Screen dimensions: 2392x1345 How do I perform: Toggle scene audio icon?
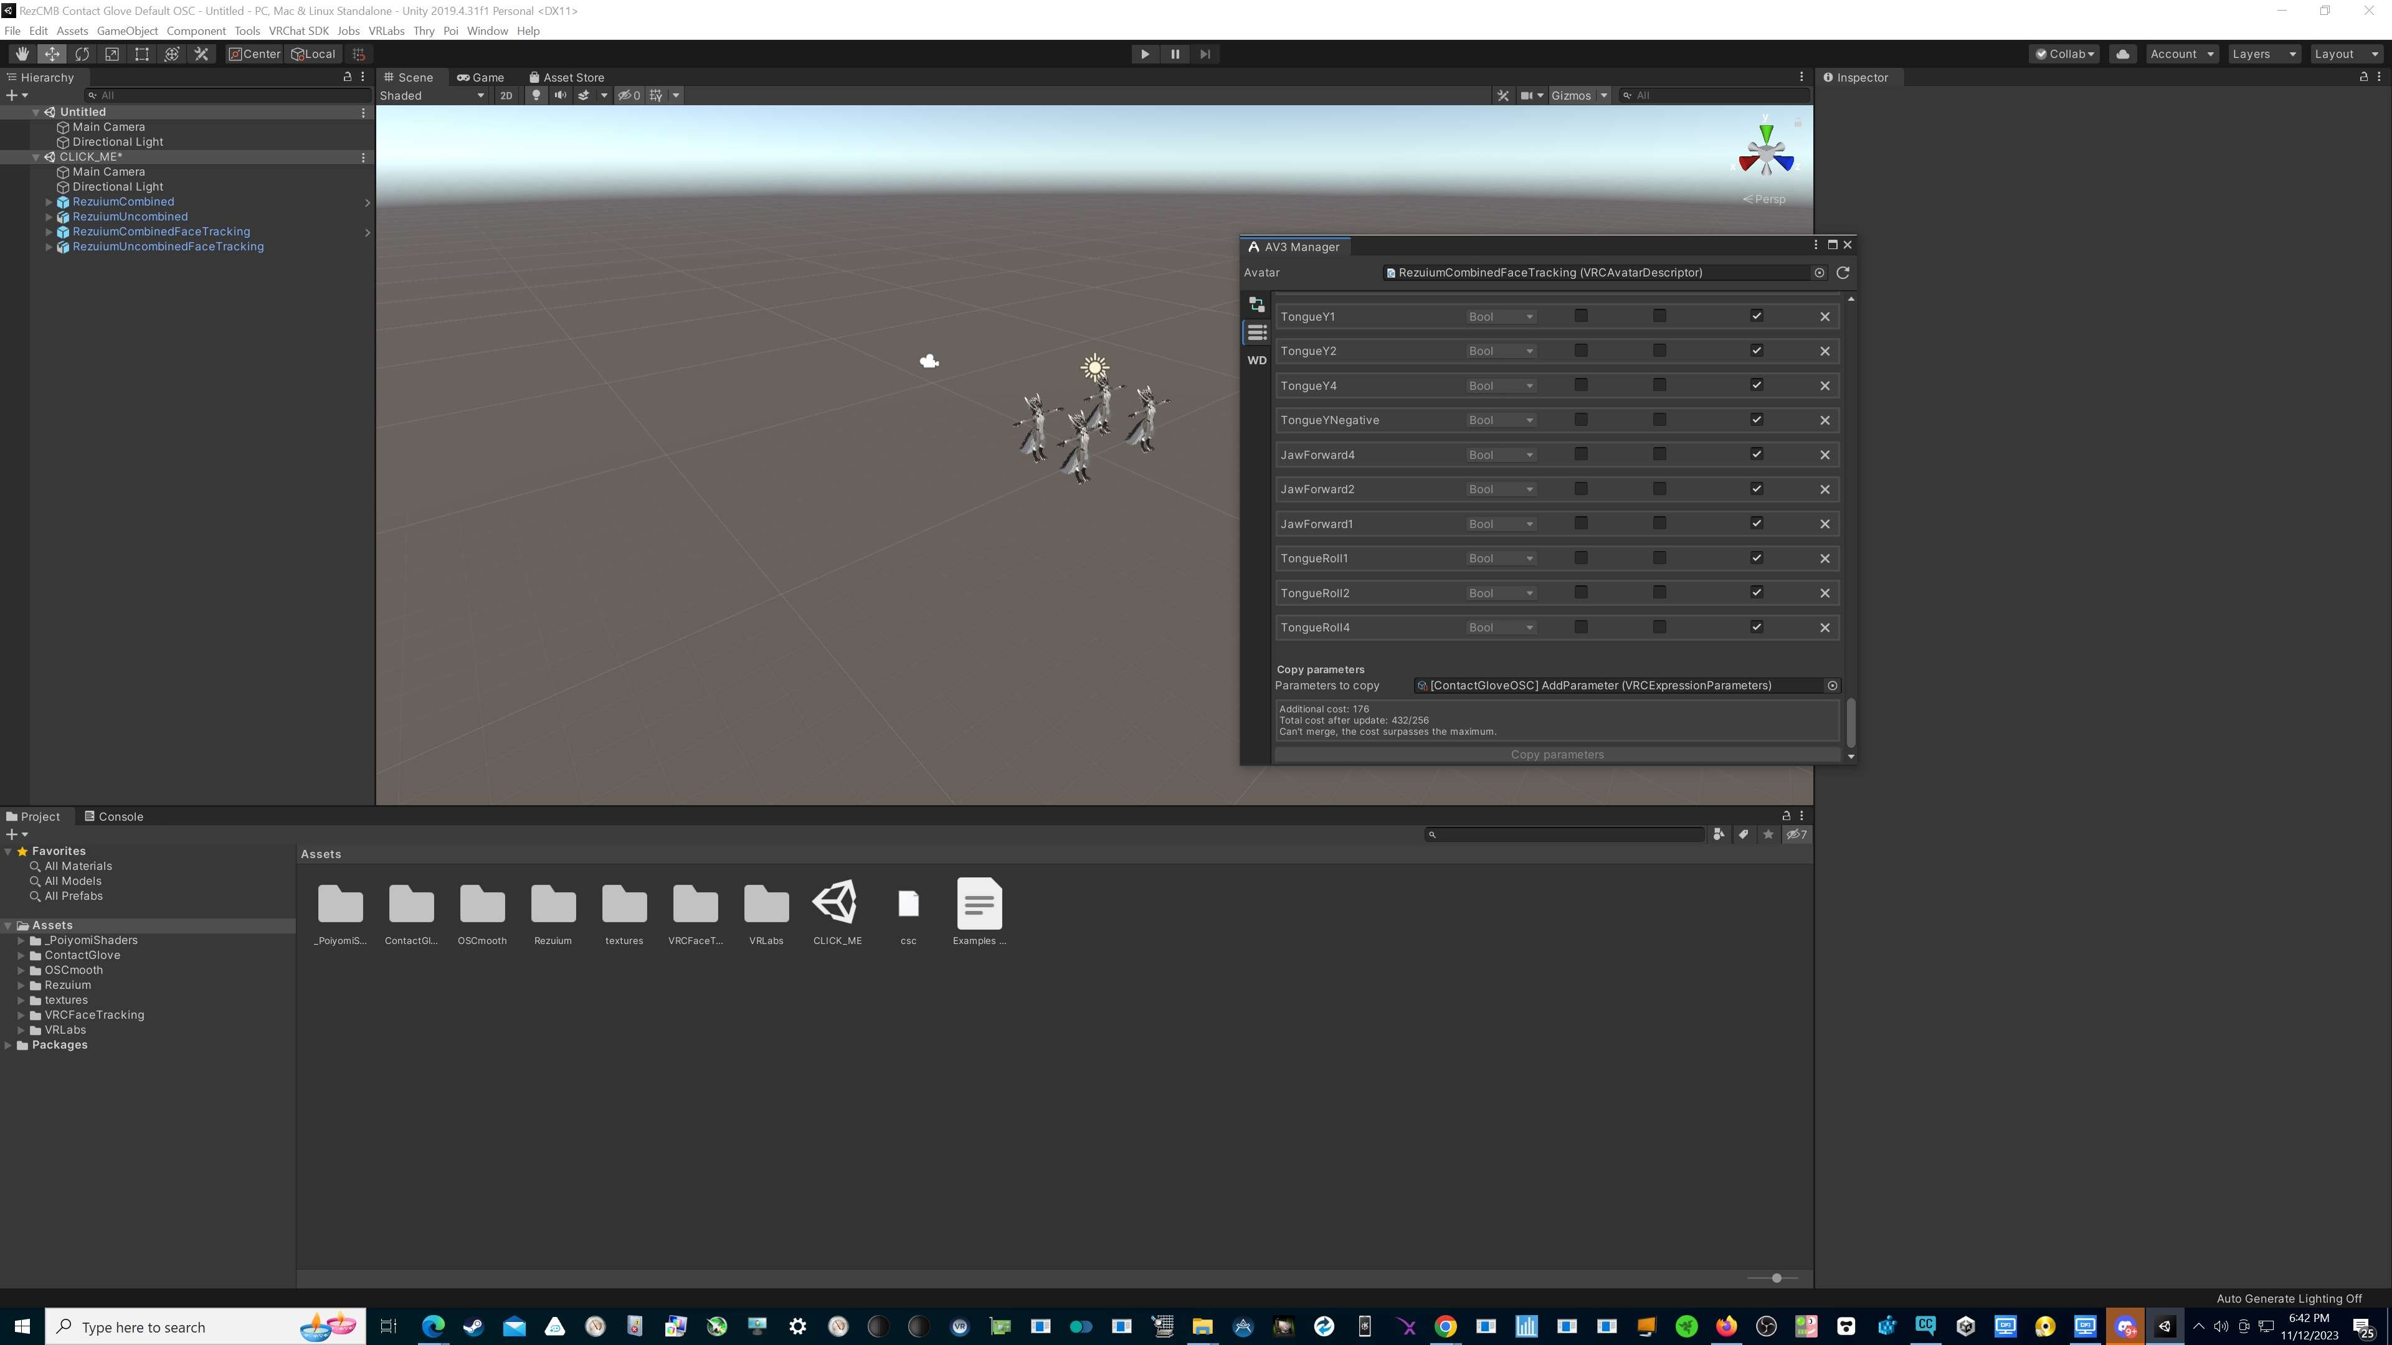pos(560,95)
